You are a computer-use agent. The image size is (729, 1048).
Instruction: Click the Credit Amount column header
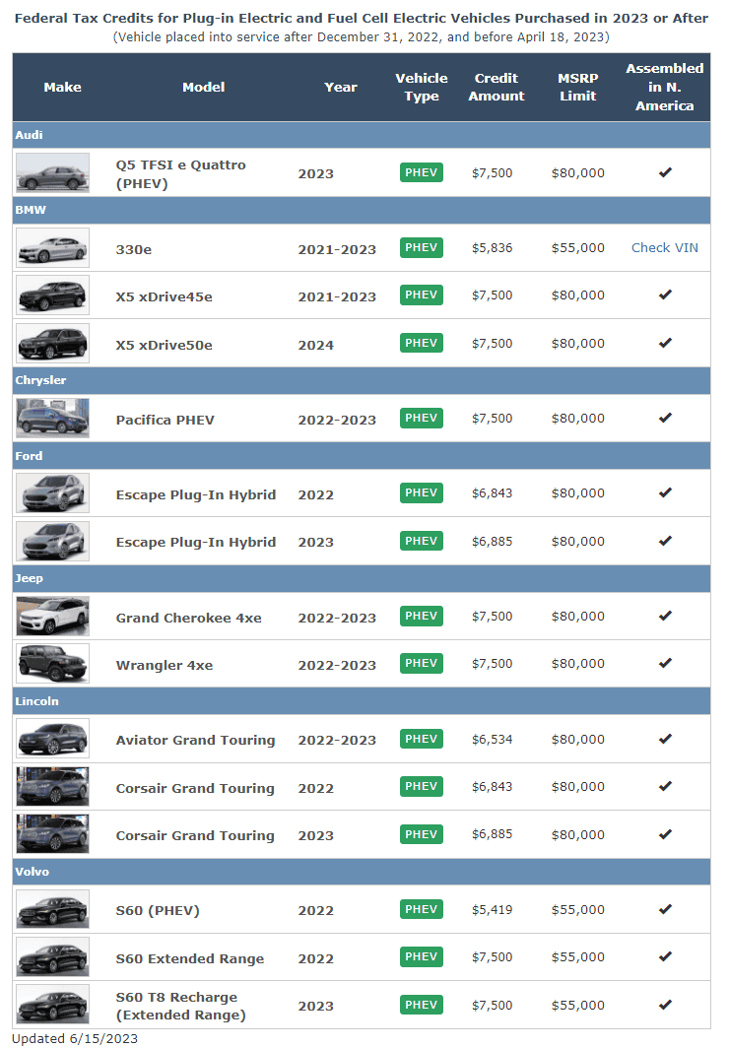point(497,87)
